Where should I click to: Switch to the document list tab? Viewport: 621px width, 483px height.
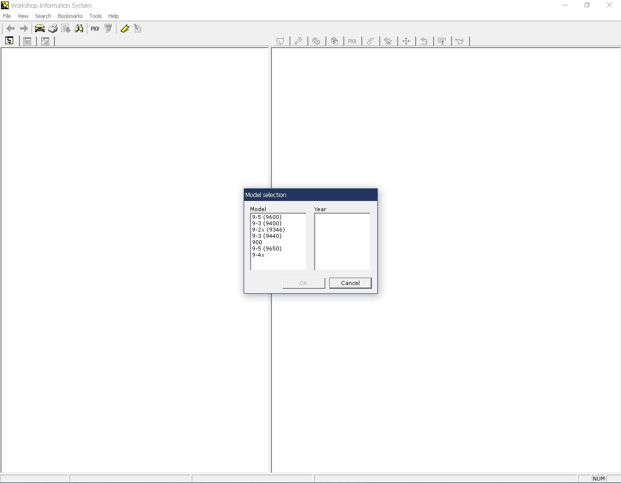[x=27, y=41]
